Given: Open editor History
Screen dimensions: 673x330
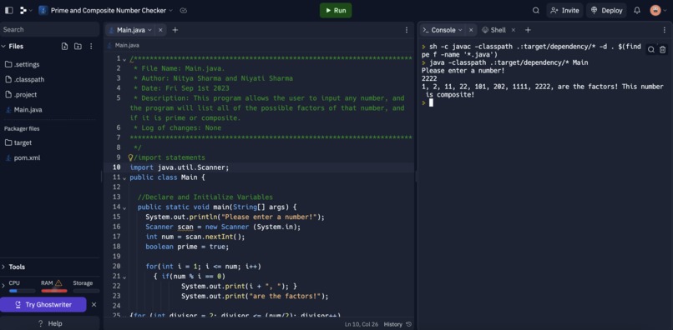Looking at the screenshot, I should [x=398, y=324].
